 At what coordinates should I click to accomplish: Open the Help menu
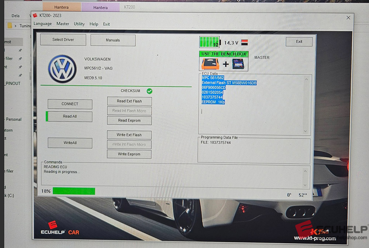tap(94, 24)
